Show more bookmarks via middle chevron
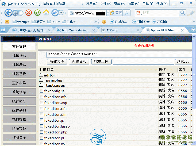 point(95,21)
